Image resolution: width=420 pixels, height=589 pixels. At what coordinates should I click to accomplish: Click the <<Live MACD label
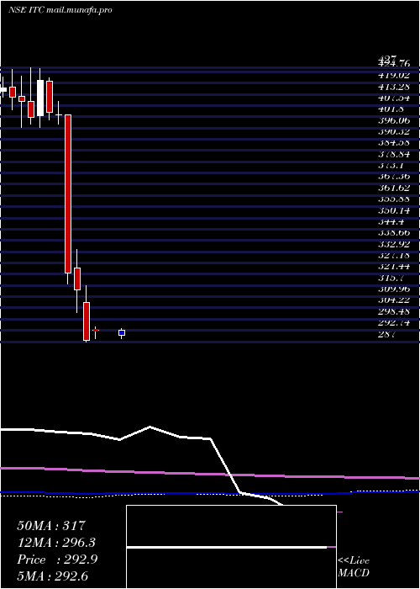[354, 567]
